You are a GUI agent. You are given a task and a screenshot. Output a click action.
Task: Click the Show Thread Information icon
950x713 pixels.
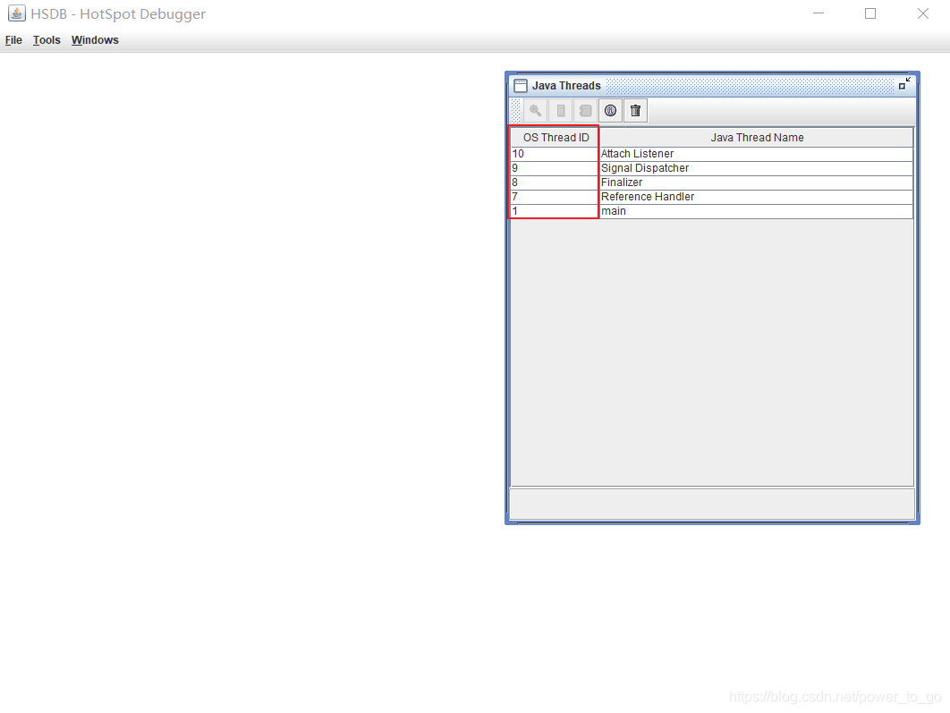coord(610,111)
